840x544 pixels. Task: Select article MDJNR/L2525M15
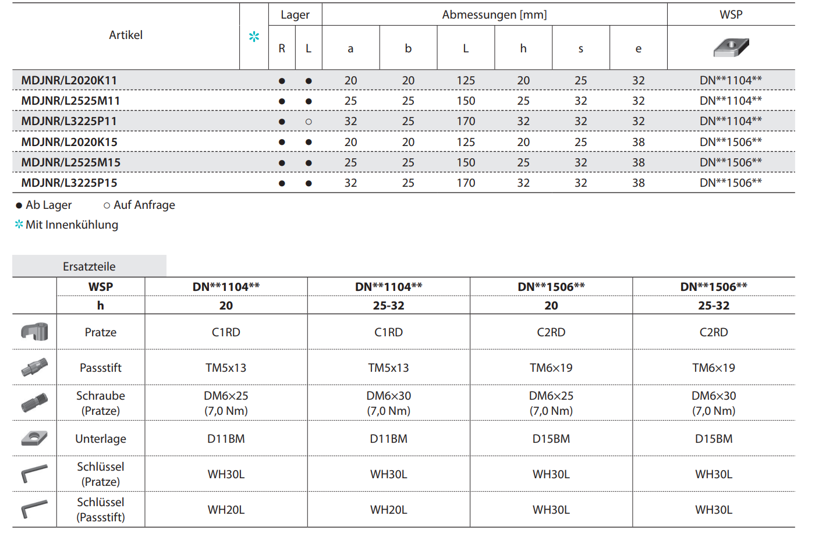pyautogui.click(x=70, y=162)
